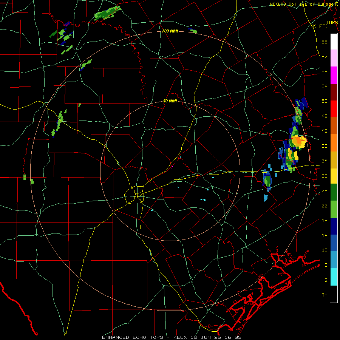Select the bright red legend swatch
This screenshot has height=340, width=340.
point(334,109)
